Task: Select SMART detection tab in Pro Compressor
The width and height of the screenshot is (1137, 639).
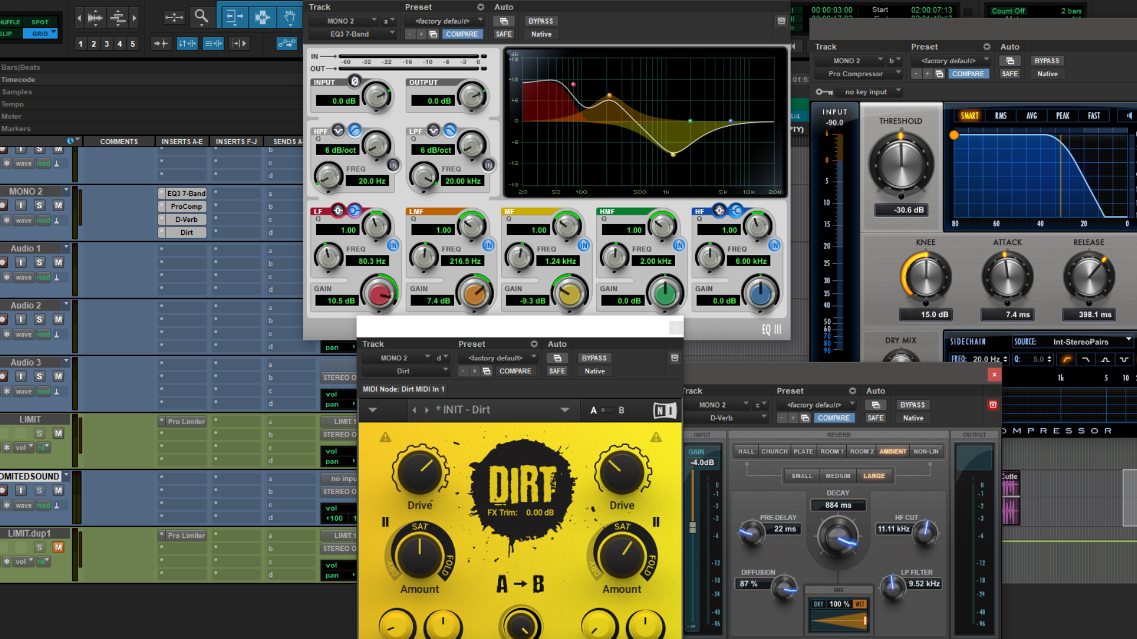Action: click(x=969, y=116)
